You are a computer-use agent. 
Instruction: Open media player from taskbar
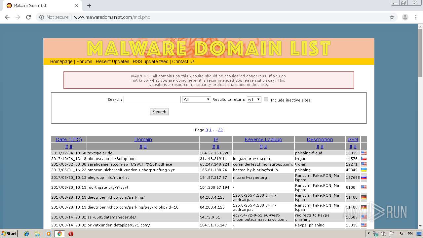tap(49, 234)
